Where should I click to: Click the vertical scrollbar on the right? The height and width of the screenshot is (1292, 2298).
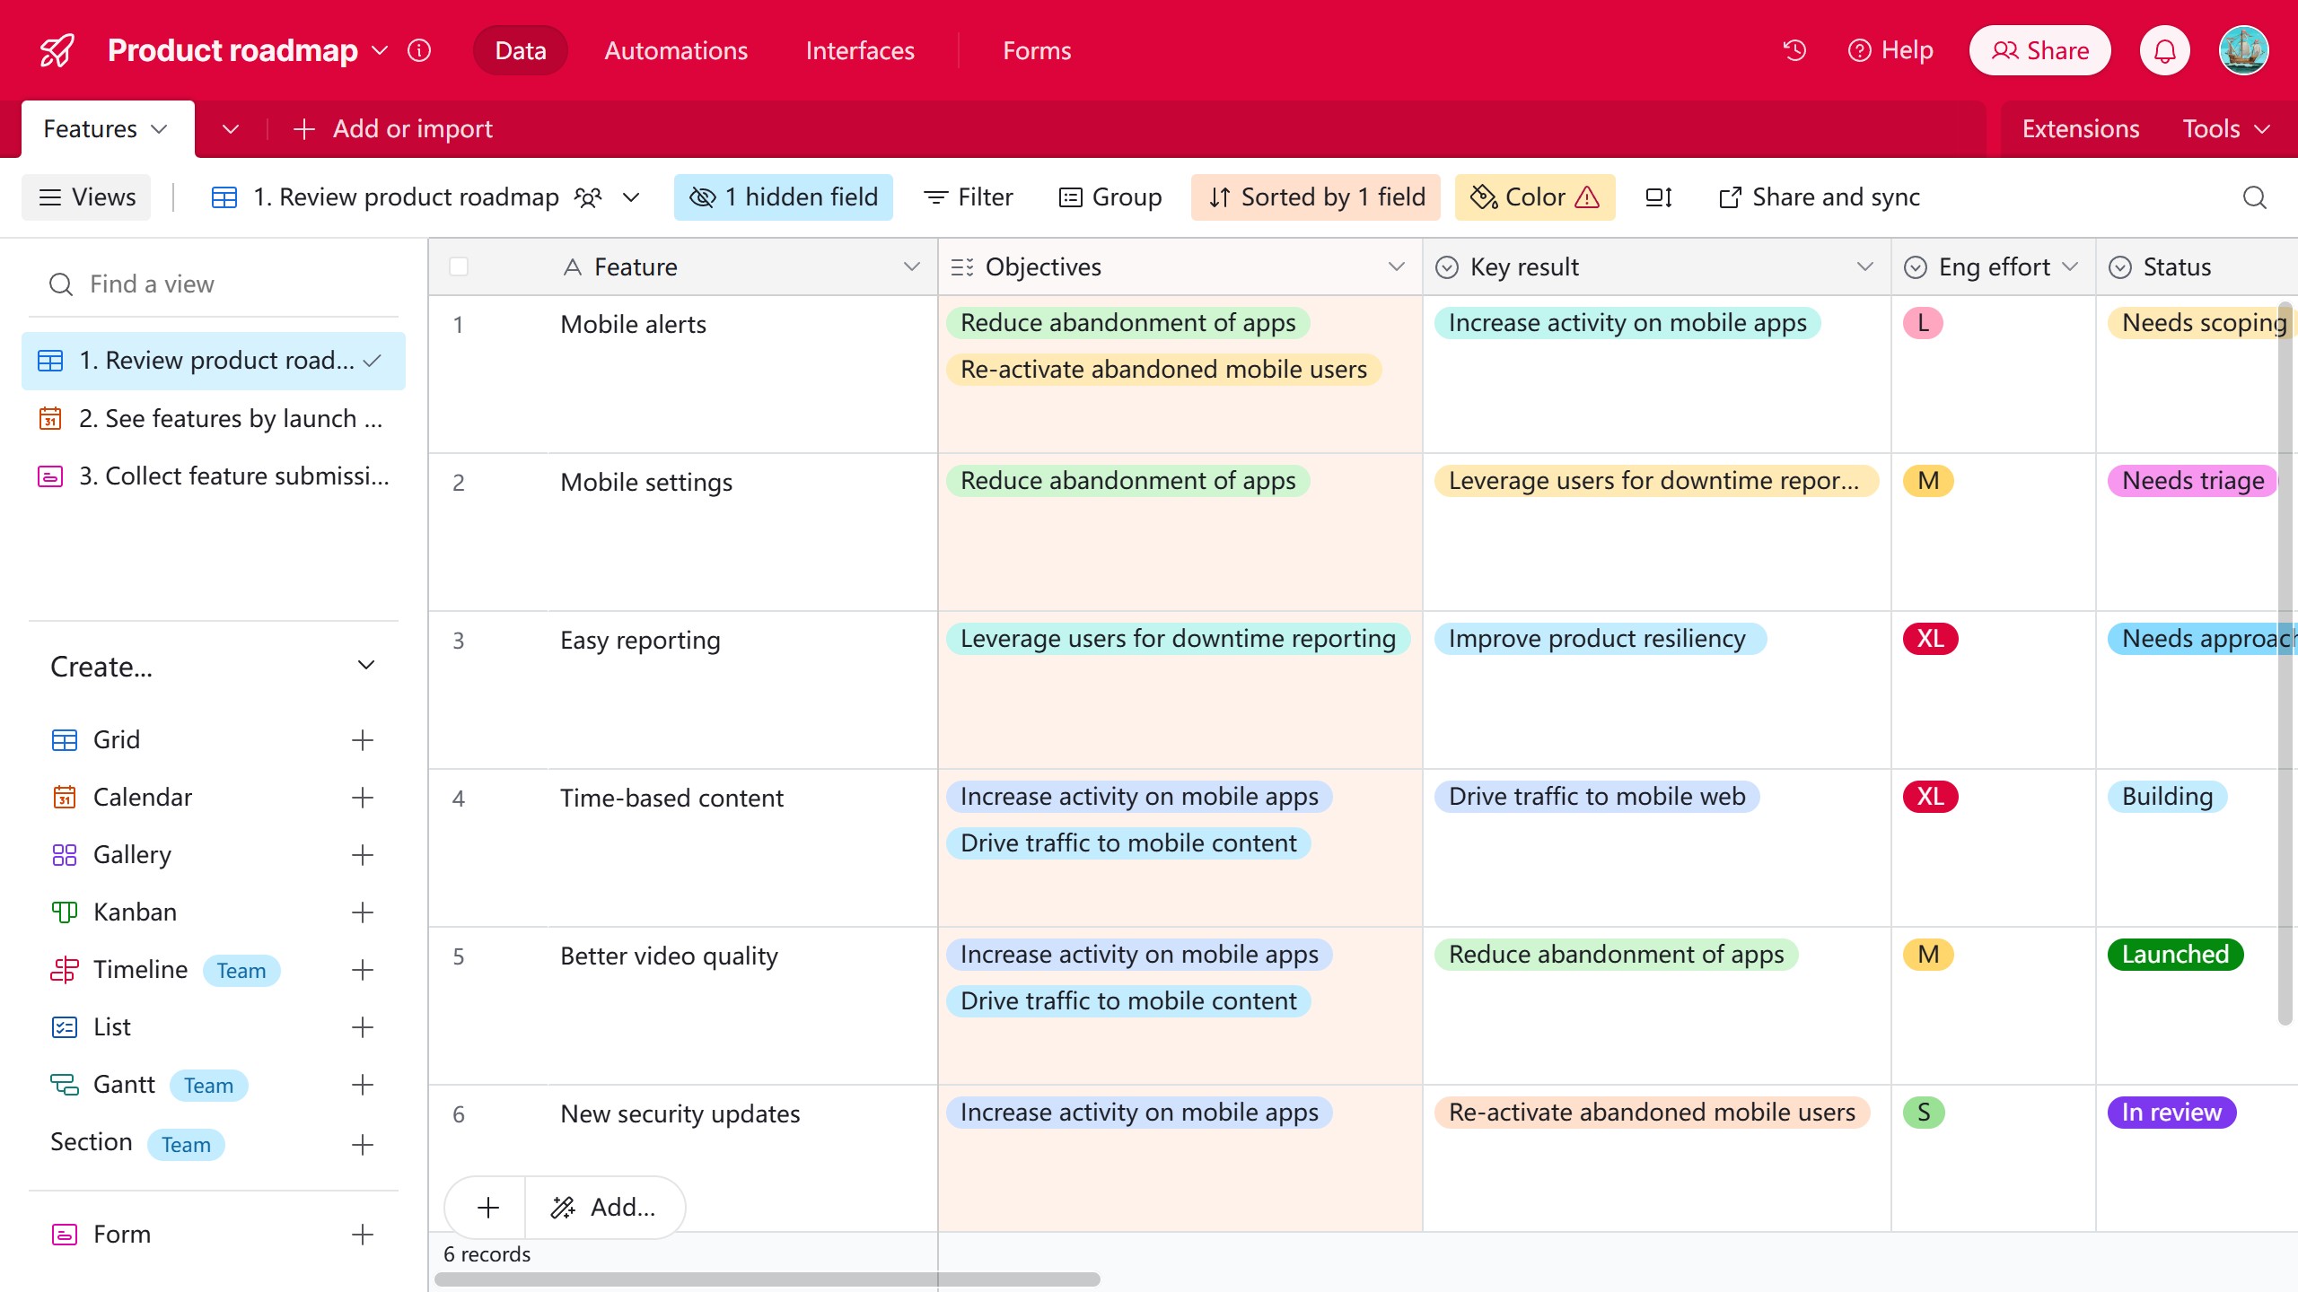2285,664
